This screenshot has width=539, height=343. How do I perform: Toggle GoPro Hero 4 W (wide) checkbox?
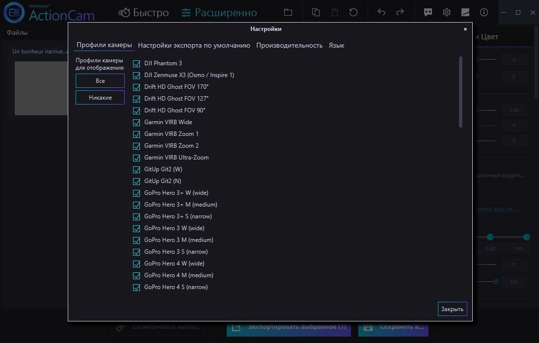tap(136, 264)
